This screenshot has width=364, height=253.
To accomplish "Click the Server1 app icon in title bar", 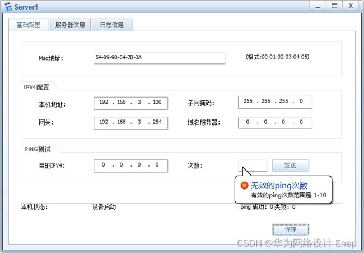I will (x=8, y=7).
